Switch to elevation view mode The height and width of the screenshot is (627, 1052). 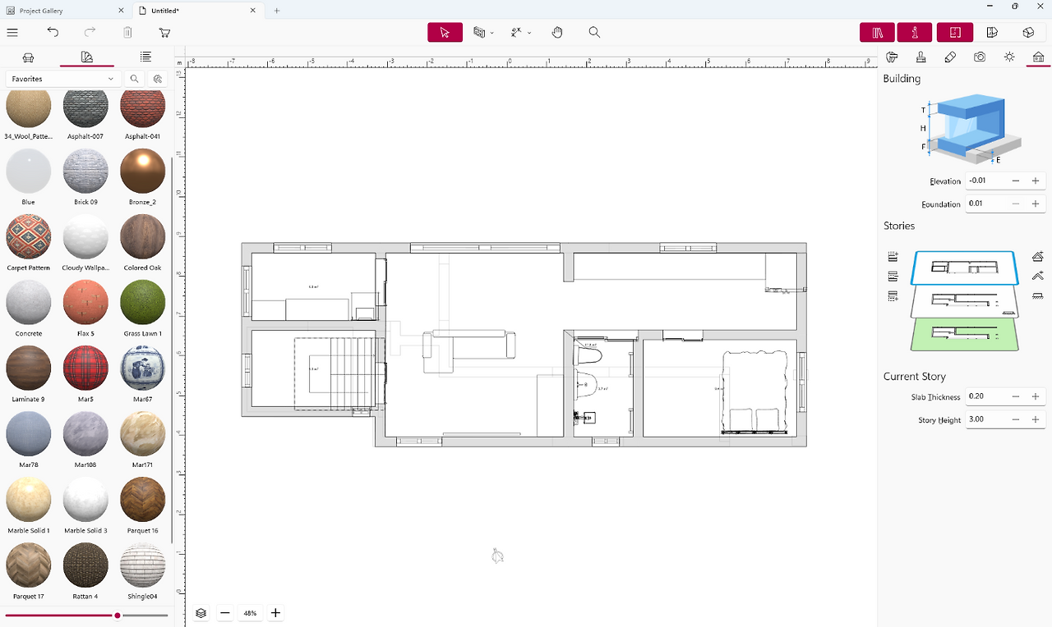tap(992, 32)
